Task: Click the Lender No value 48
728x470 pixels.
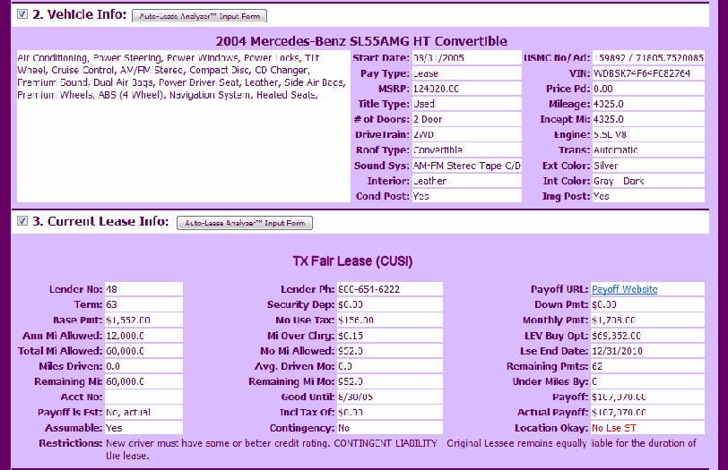Action: tap(143, 289)
